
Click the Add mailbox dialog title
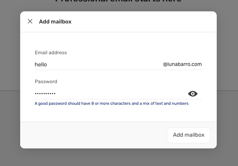click(x=55, y=22)
